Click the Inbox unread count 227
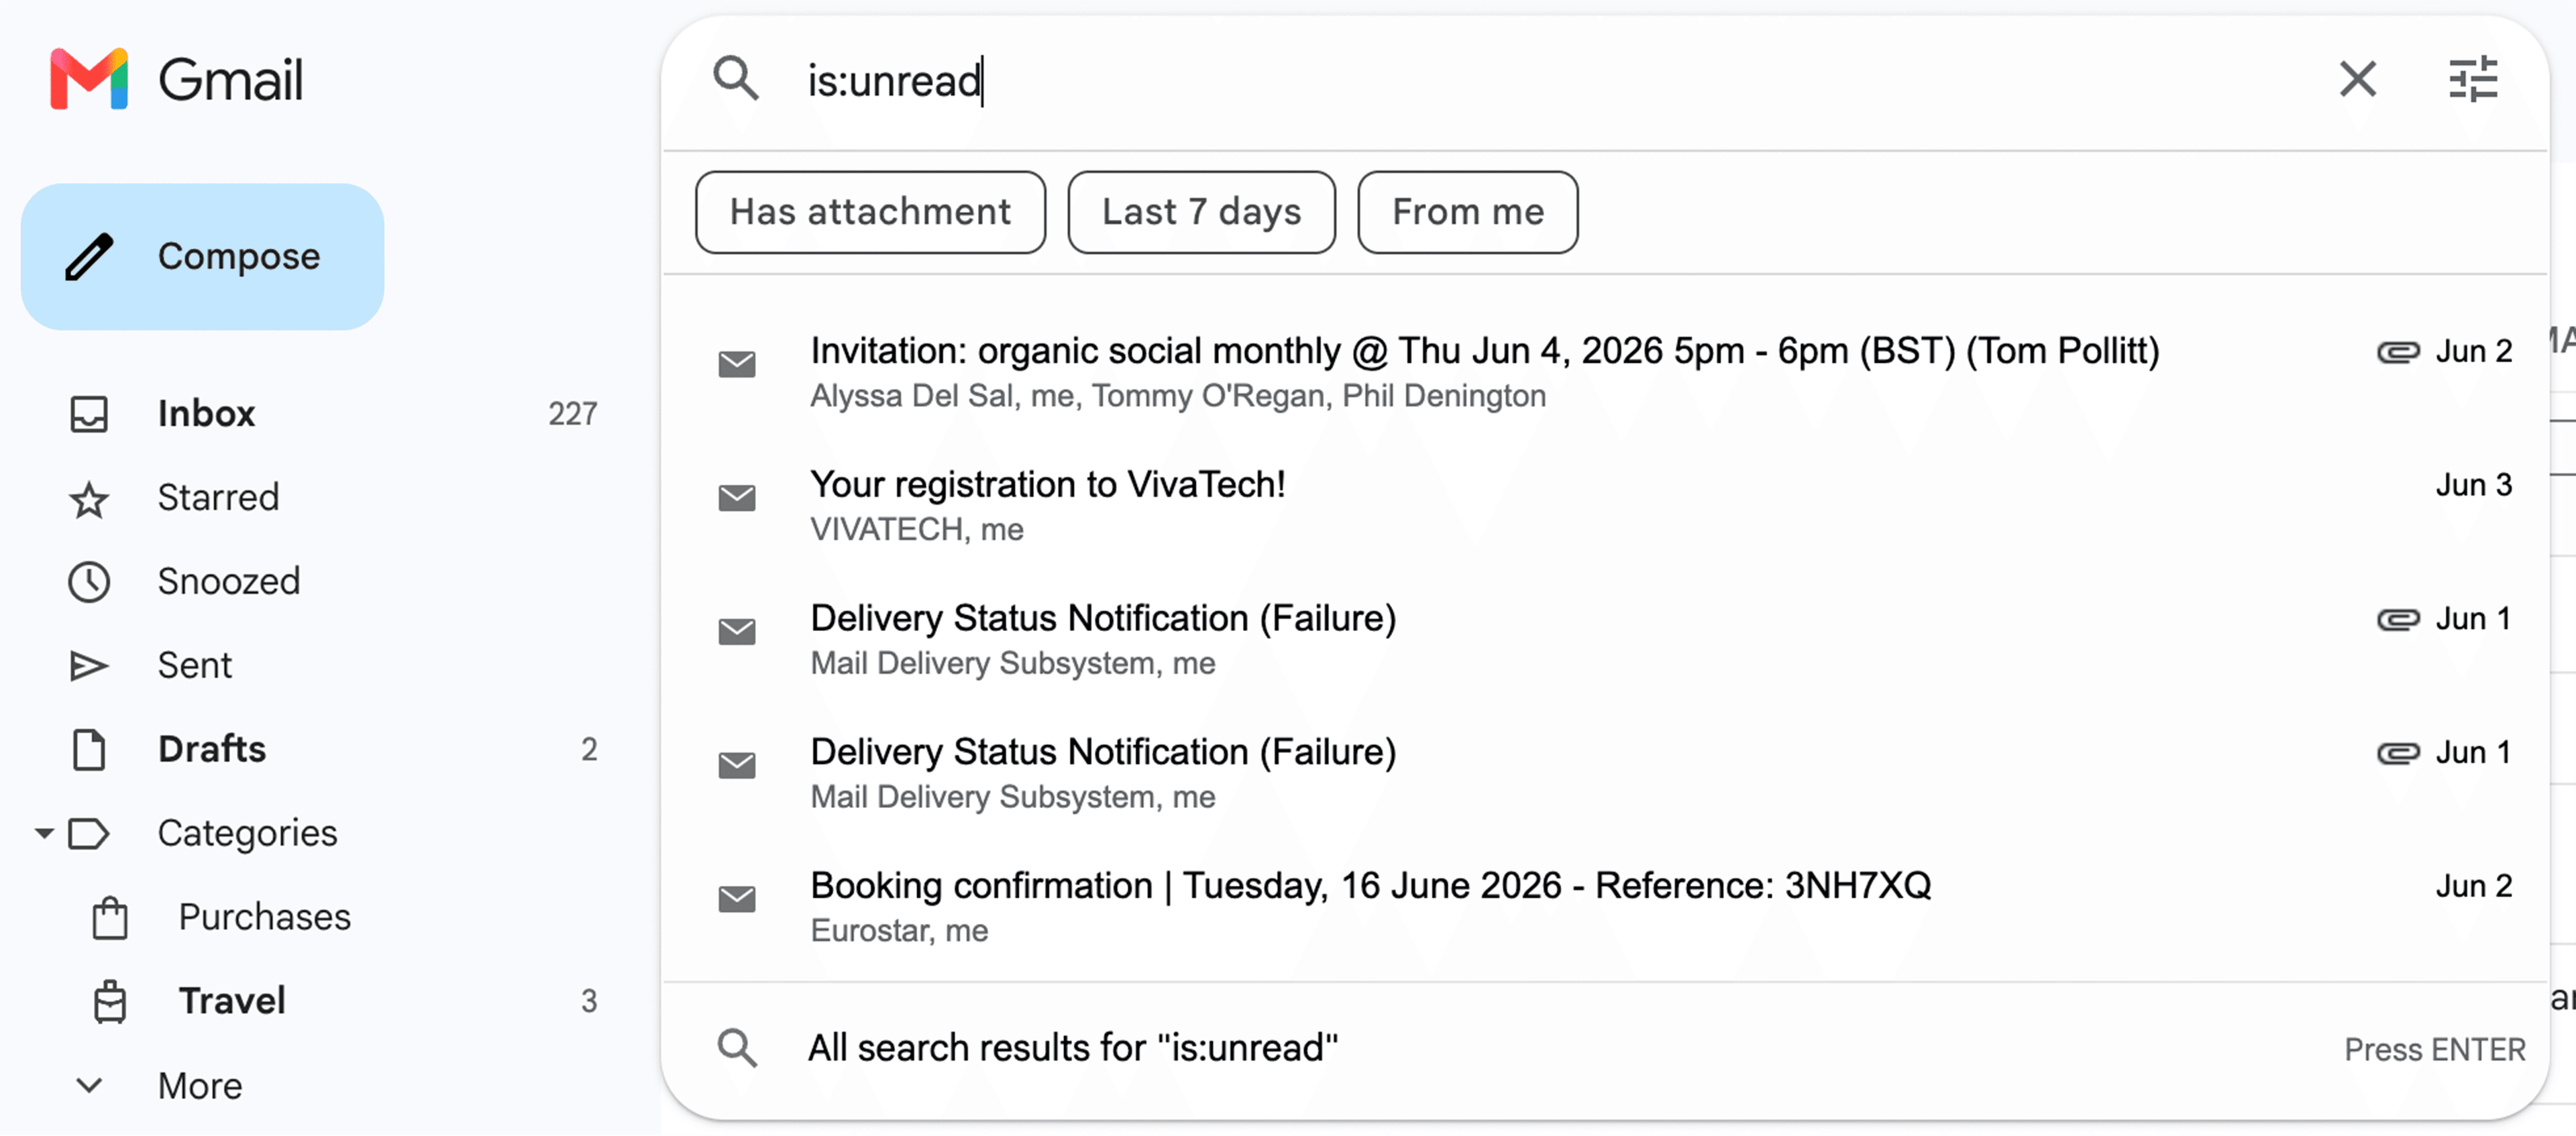 (572, 414)
